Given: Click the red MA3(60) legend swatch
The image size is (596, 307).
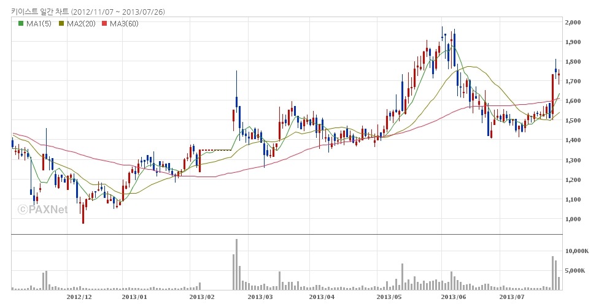Looking at the screenshot, I should click(x=104, y=24).
